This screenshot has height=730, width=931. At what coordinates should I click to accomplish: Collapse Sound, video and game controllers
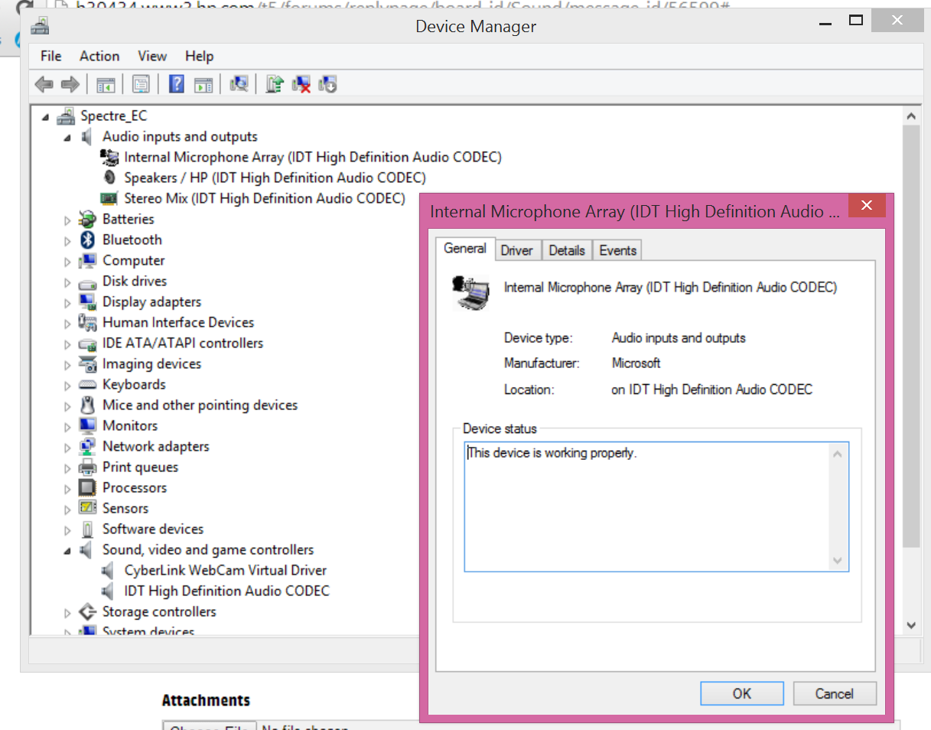67,550
